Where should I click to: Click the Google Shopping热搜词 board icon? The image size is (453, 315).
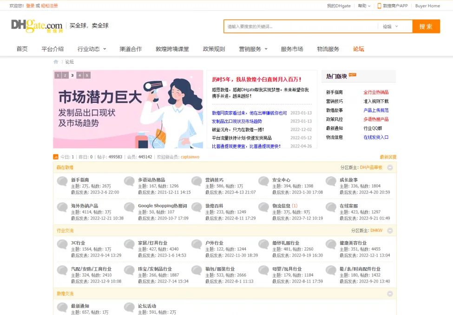tap(129, 207)
